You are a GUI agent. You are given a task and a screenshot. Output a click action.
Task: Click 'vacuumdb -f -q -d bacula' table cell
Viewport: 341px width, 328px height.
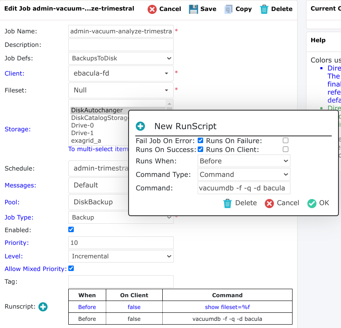(227, 319)
